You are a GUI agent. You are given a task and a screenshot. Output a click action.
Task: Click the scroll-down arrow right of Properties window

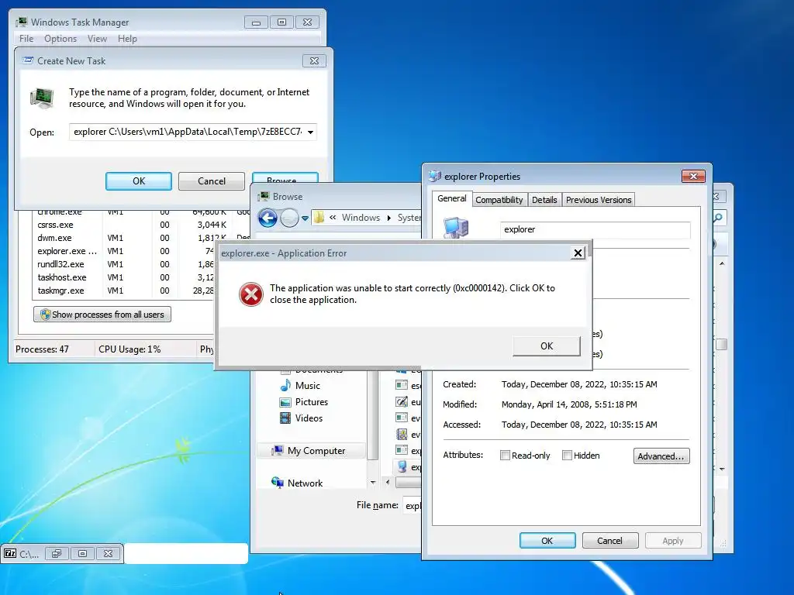pyautogui.click(x=722, y=469)
